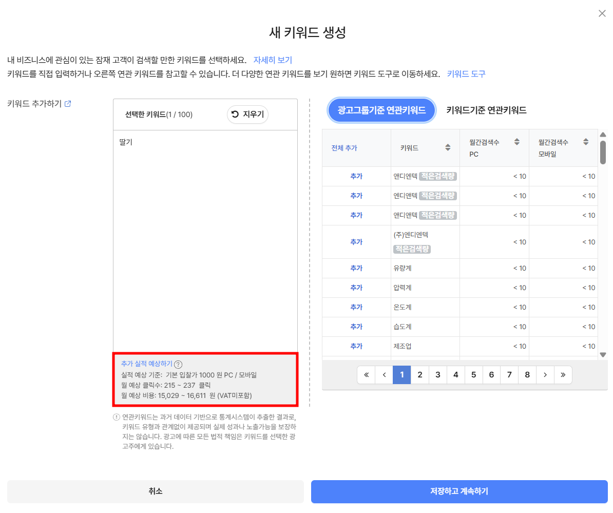The image size is (613, 513).
Task: Go to next page with right chevron
Action: [x=545, y=374]
